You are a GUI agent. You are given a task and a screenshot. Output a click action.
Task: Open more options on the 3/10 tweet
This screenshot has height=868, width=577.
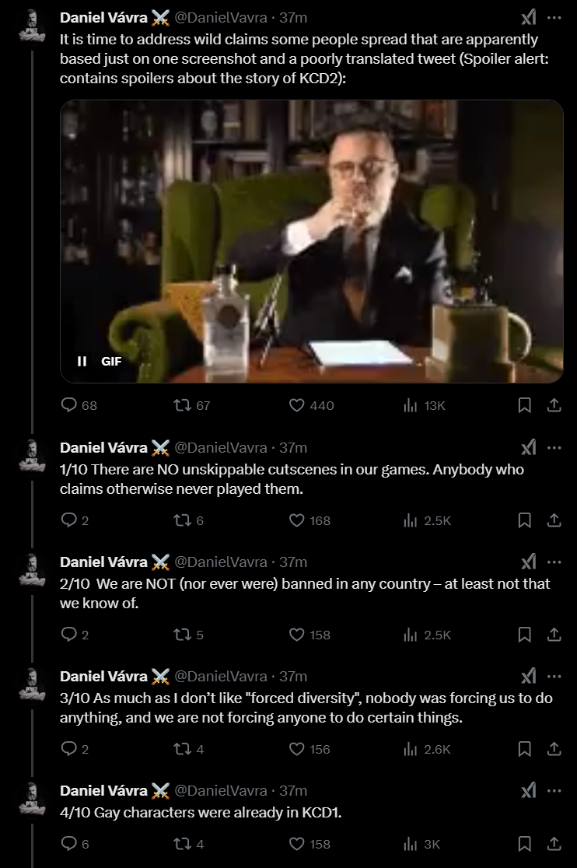554,677
